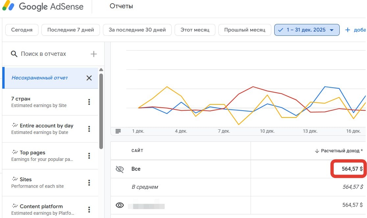The height and width of the screenshot is (218, 367).
Task: Click the 564,57 $ total in the Все row
Action: click(352, 169)
